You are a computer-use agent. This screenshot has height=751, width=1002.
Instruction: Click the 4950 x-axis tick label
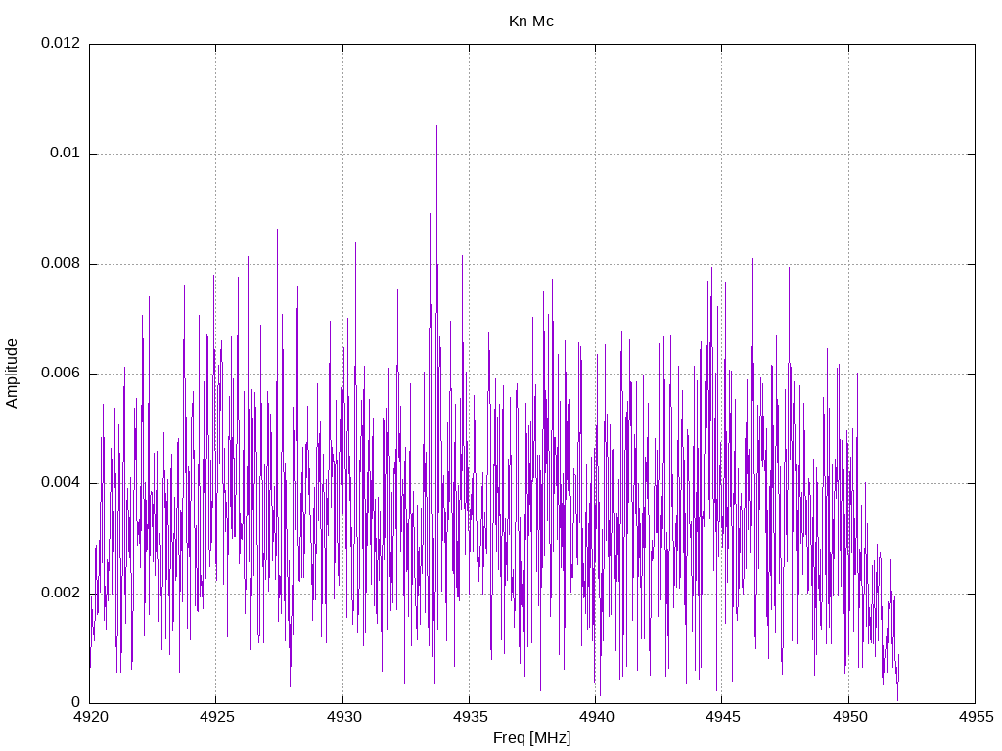point(850,717)
